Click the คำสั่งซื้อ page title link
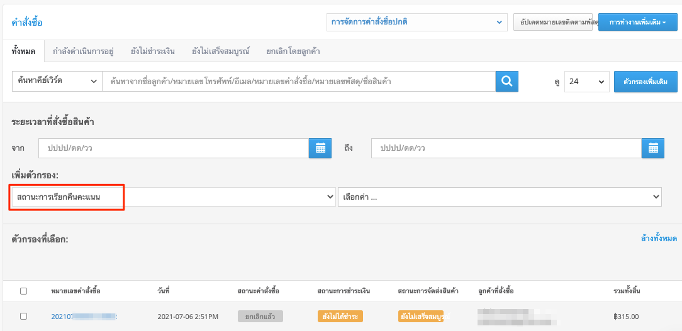 [27, 23]
